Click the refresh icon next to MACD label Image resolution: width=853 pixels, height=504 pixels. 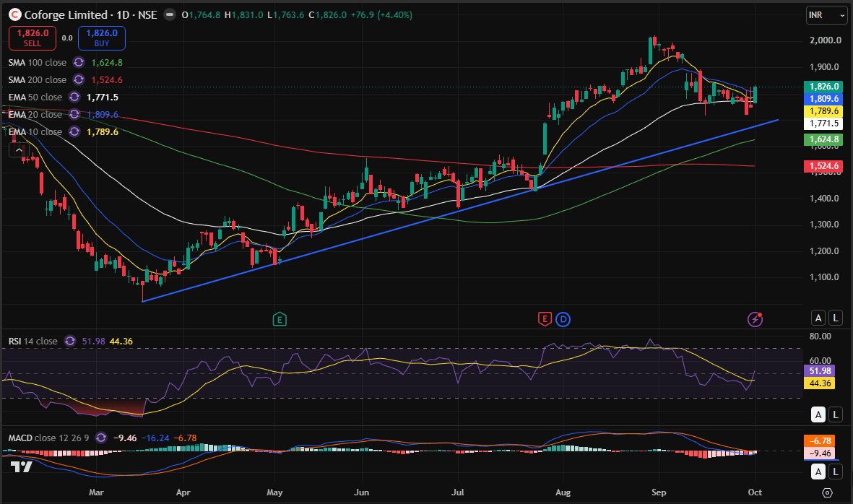click(101, 438)
